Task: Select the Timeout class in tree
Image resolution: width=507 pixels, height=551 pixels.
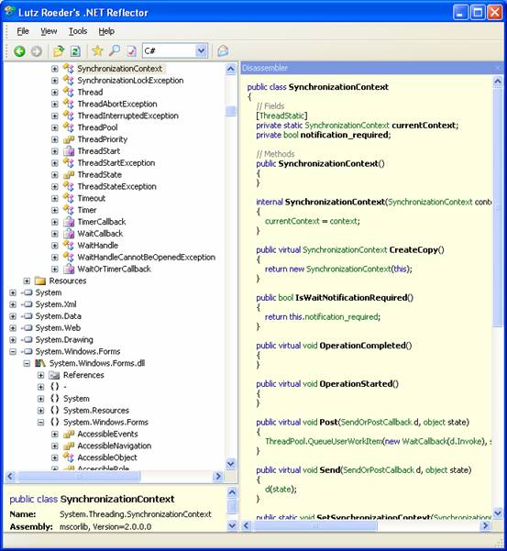Action: (92, 198)
